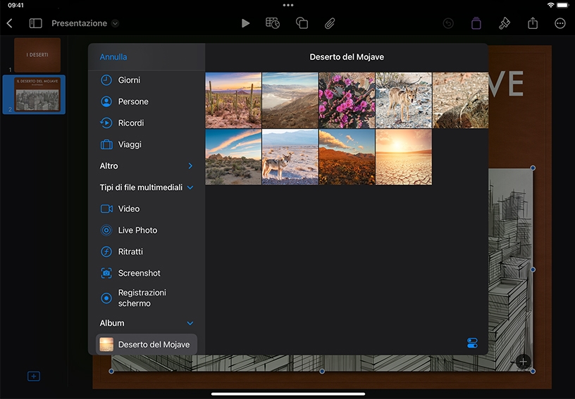Expand the Altro section chevron
Image resolution: width=575 pixels, height=399 pixels.
click(x=190, y=166)
